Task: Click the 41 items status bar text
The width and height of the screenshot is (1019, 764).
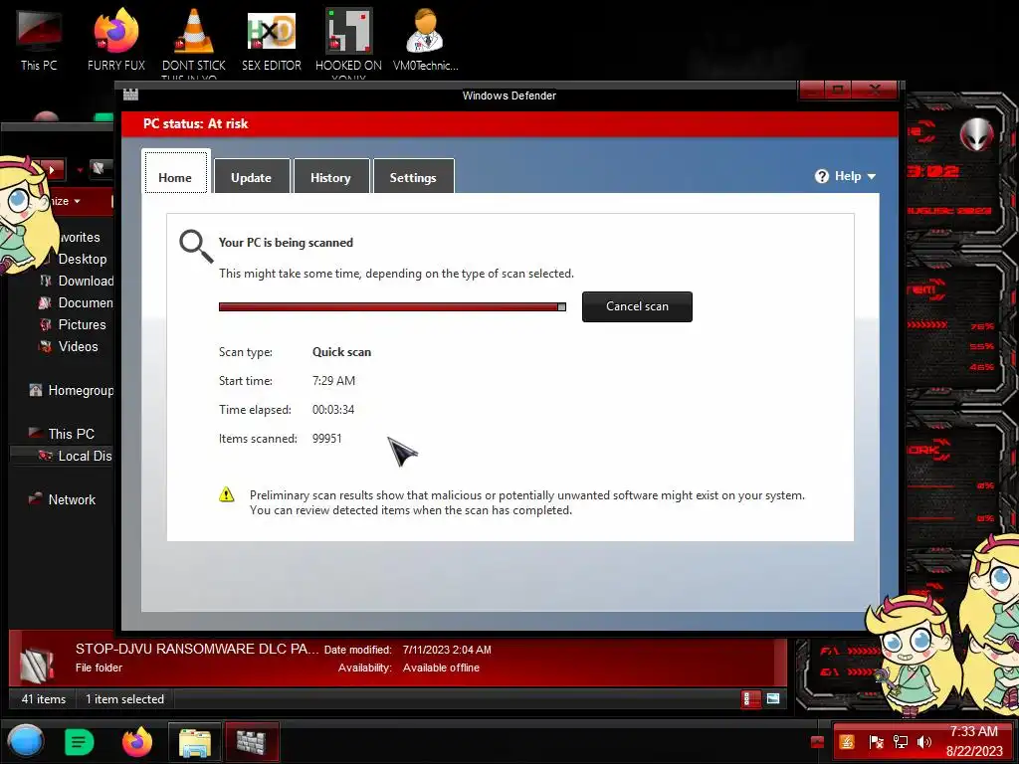Action: click(x=44, y=699)
